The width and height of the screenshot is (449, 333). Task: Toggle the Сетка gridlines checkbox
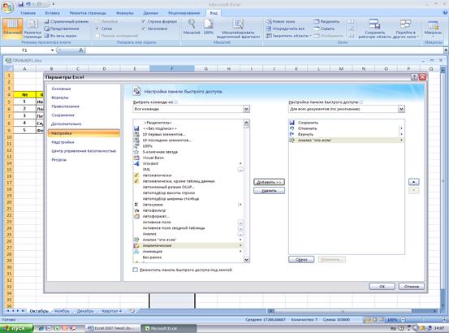(97, 28)
